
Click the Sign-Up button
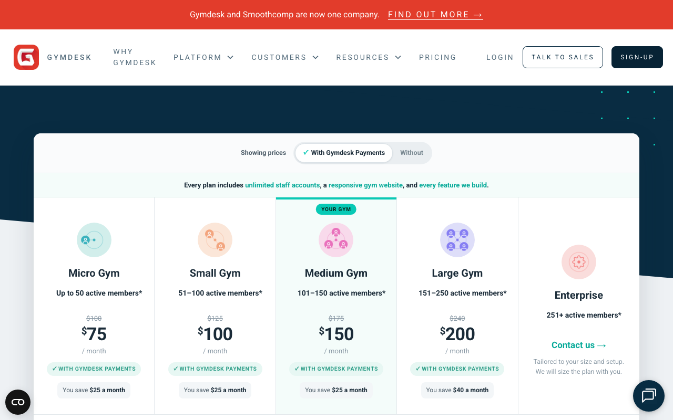pos(637,57)
